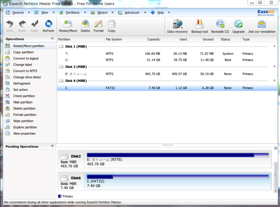Viewport: 280px width, 207px height.
Task: Open the Advanced menu
Action: (x=132, y=13)
